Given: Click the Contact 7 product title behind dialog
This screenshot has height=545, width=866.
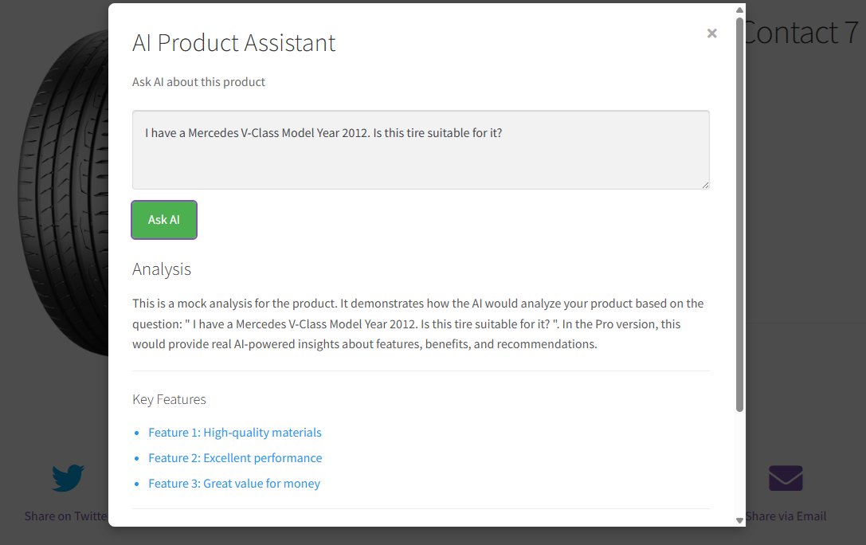Looking at the screenshot, I should 801,33.
